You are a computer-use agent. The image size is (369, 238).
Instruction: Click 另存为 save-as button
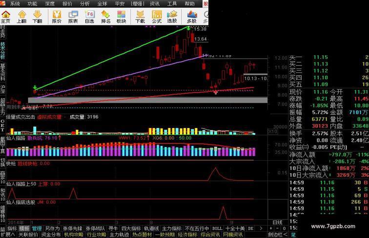(53, 228)
